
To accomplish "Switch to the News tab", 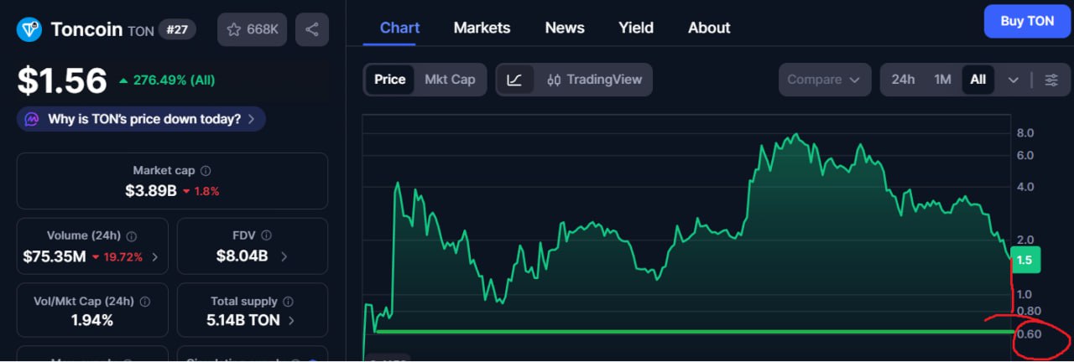I will (x=565, y=28).
